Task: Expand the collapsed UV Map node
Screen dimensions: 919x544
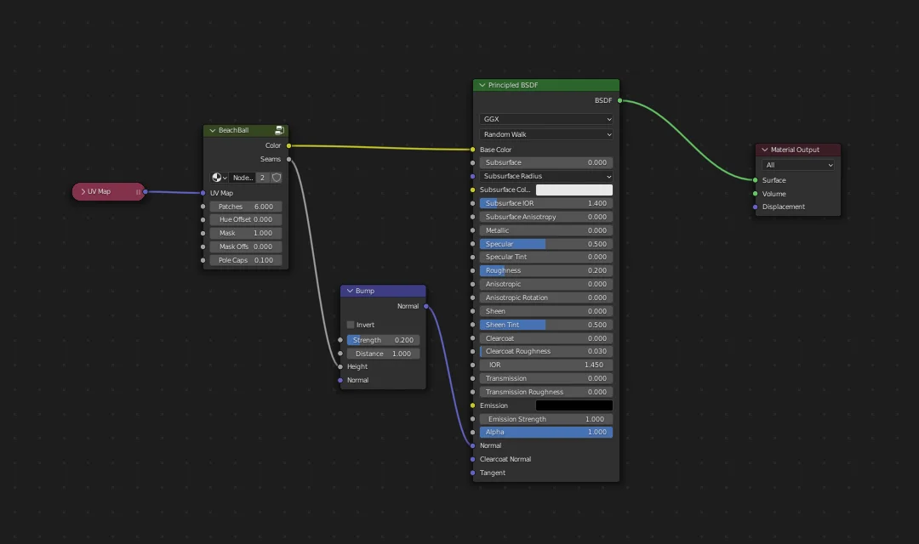Action: (x=83, y=192)
